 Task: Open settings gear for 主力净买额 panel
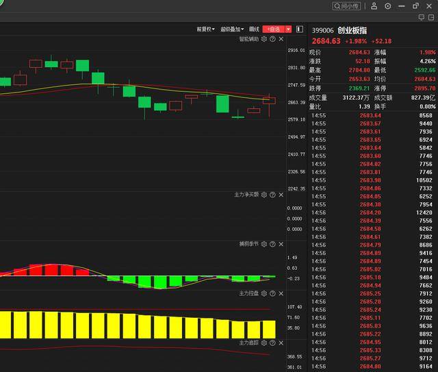264,195
